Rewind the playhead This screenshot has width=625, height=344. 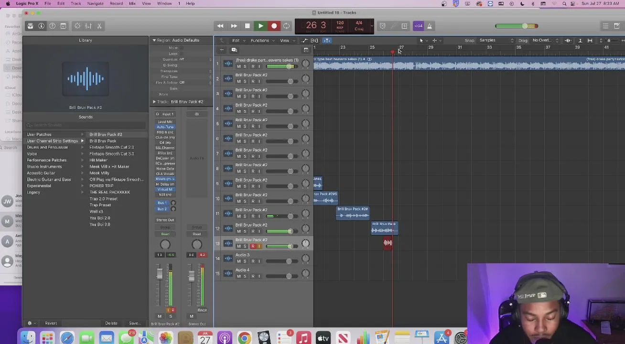220,26
